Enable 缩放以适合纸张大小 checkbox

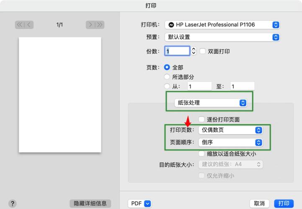201,153
